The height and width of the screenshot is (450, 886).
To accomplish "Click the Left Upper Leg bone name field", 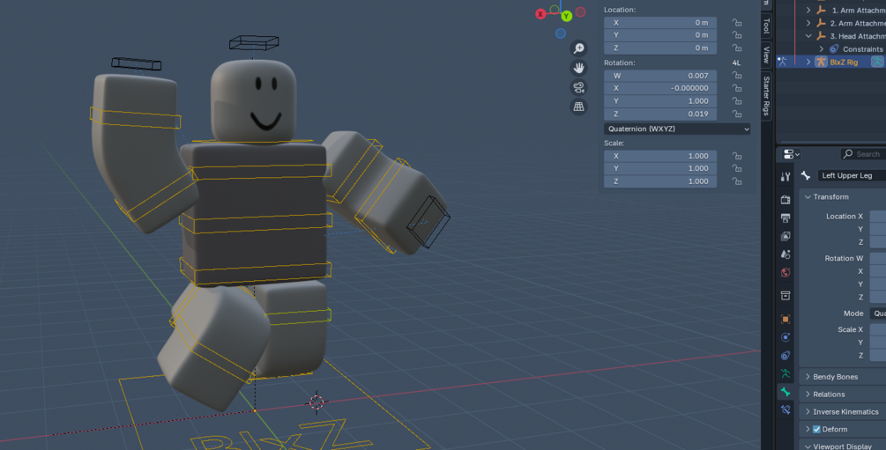I will (852, 175).
